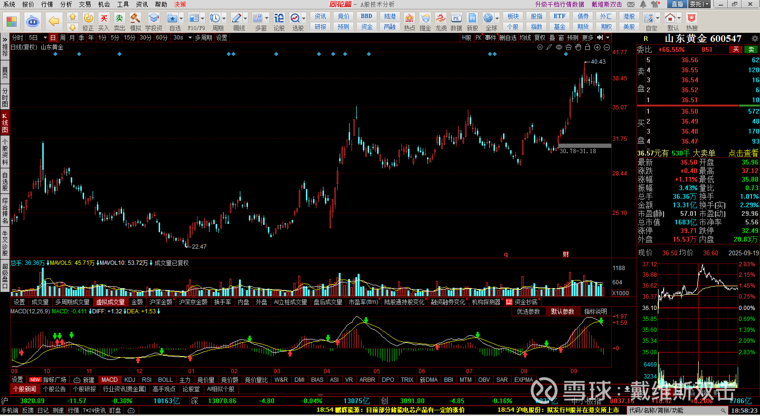The height and width of the screenshot is (416, 760).
Task: Switch to the 个股公告 tab
Action: pyautogui.click(x=55, y=389)
